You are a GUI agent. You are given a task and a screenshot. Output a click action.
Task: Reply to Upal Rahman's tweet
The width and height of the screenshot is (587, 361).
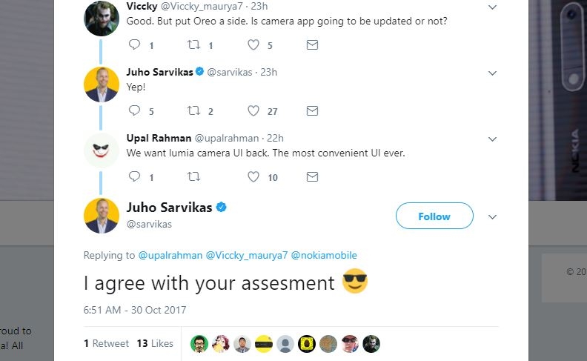[x=134, y=176]
